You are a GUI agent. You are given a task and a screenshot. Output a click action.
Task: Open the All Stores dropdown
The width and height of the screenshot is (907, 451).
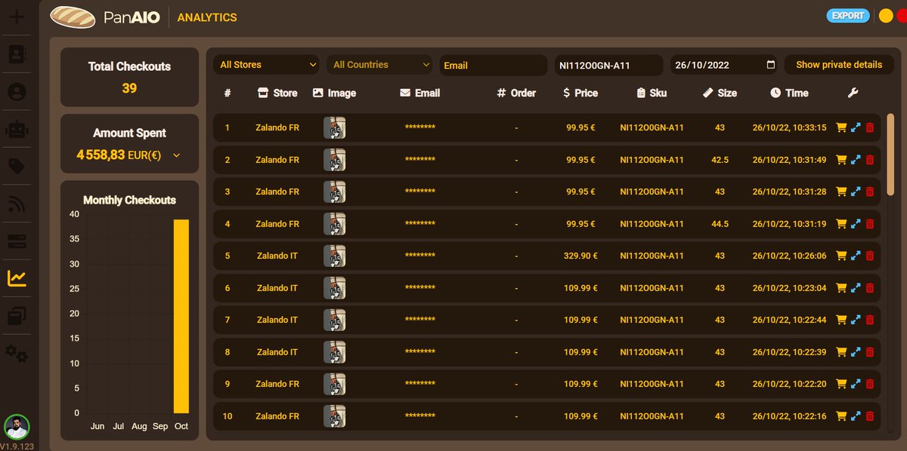coord(268,65)
